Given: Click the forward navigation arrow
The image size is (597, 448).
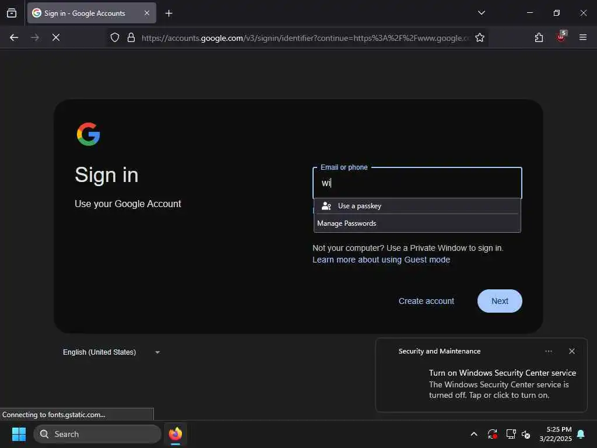Looking at the screenshot, I should click(x=34, y=37).
